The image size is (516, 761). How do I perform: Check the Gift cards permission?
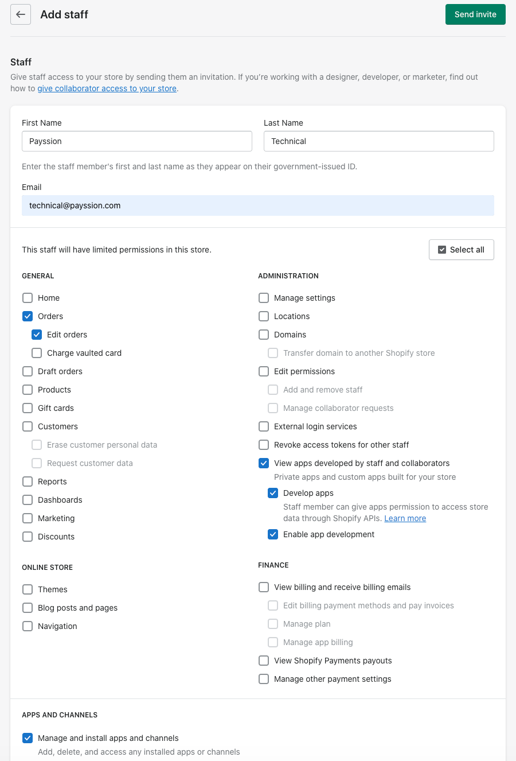click(27, 407)
